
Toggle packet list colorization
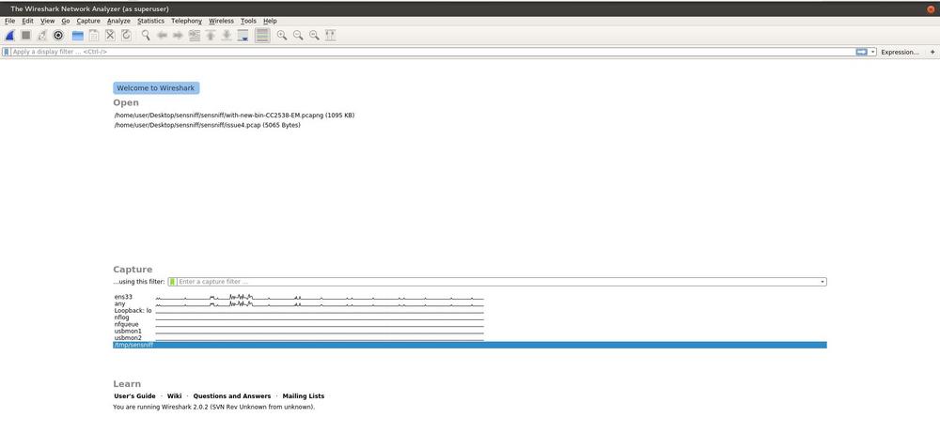[x=262, y=36]
